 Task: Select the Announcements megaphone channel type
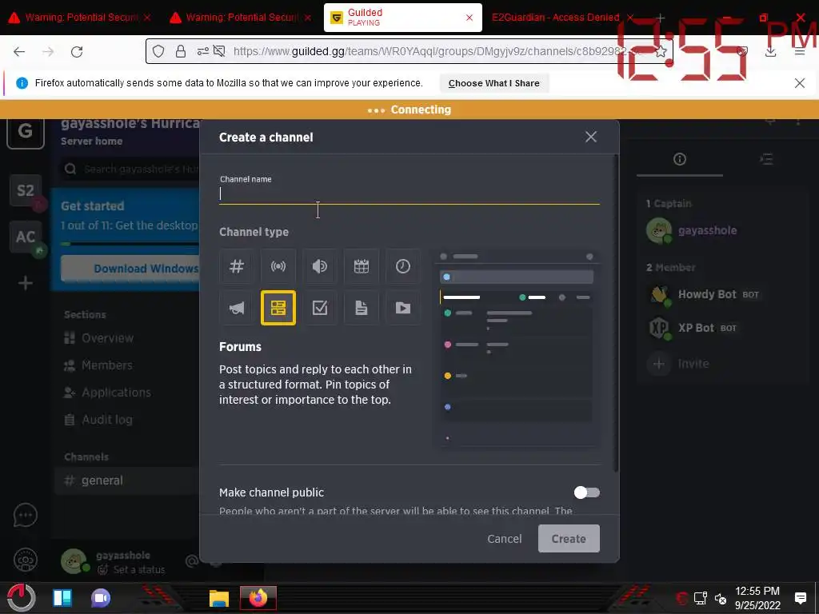[237, 308]
